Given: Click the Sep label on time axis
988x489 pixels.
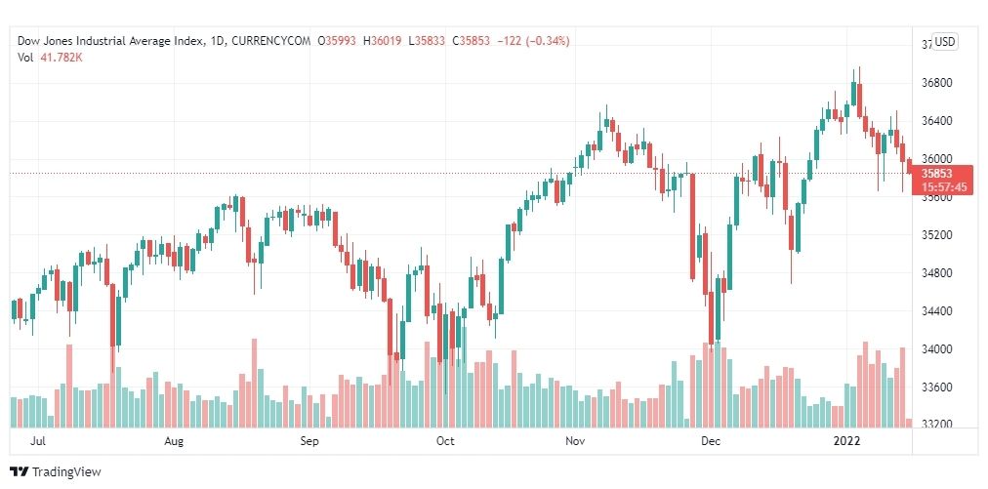Looking at the screenshot, I should point(309,441).
